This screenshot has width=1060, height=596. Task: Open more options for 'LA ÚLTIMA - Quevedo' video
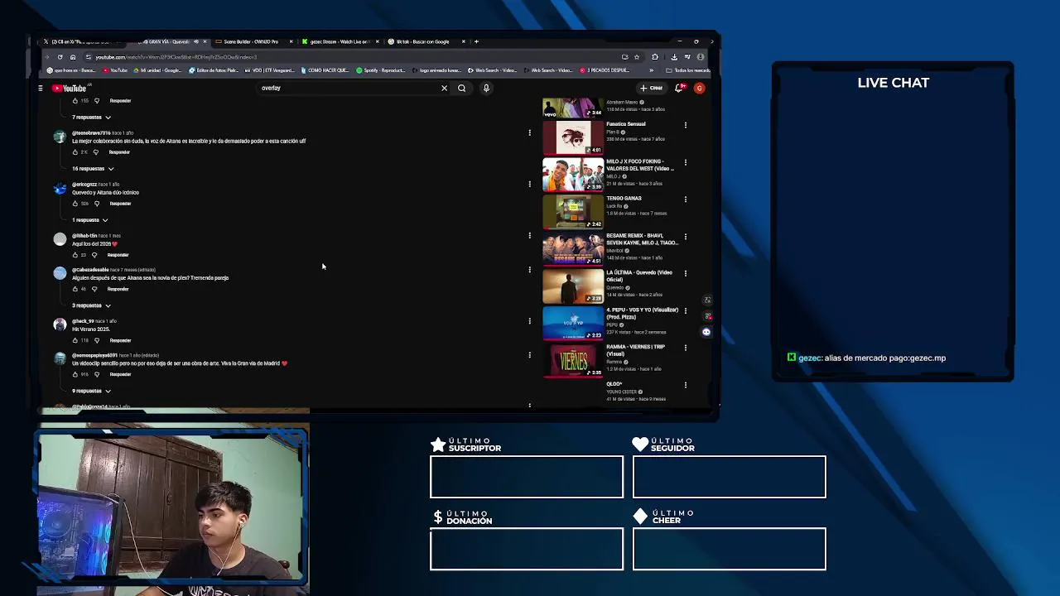685,273
